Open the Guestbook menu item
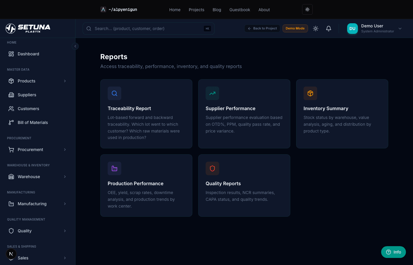The height and width of the screenshot is (265, 413). [240, 10]
